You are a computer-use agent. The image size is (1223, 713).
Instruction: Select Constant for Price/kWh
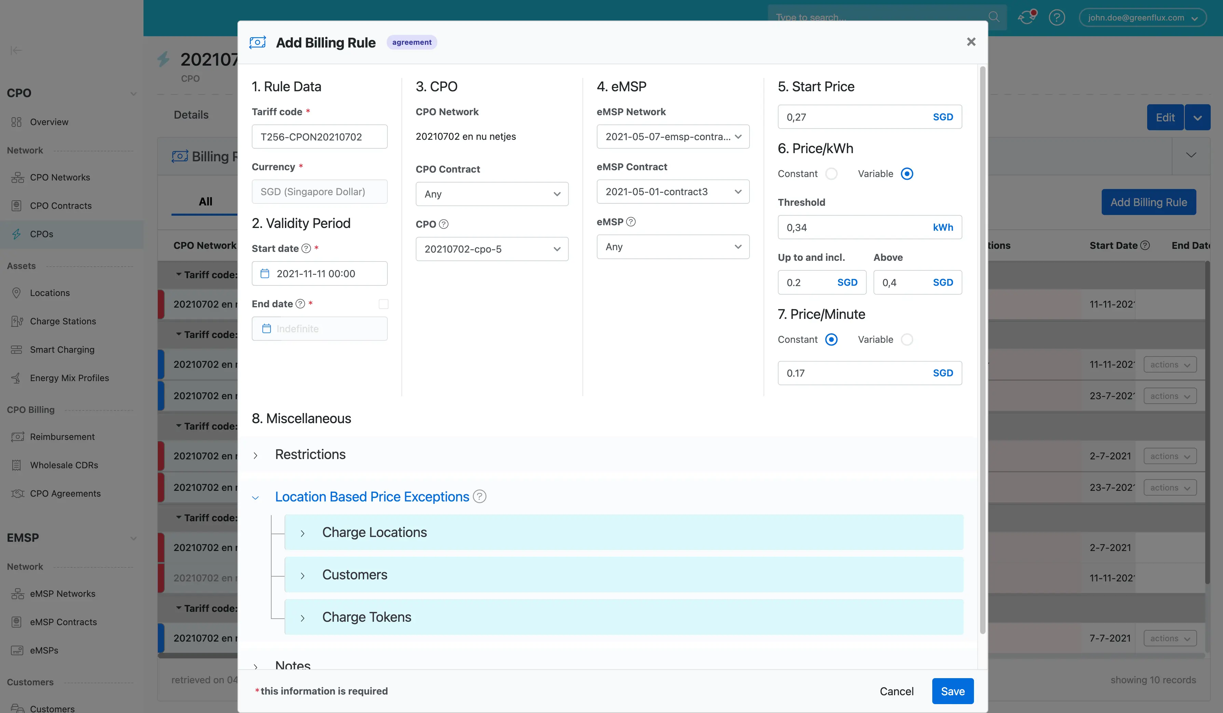831,174
